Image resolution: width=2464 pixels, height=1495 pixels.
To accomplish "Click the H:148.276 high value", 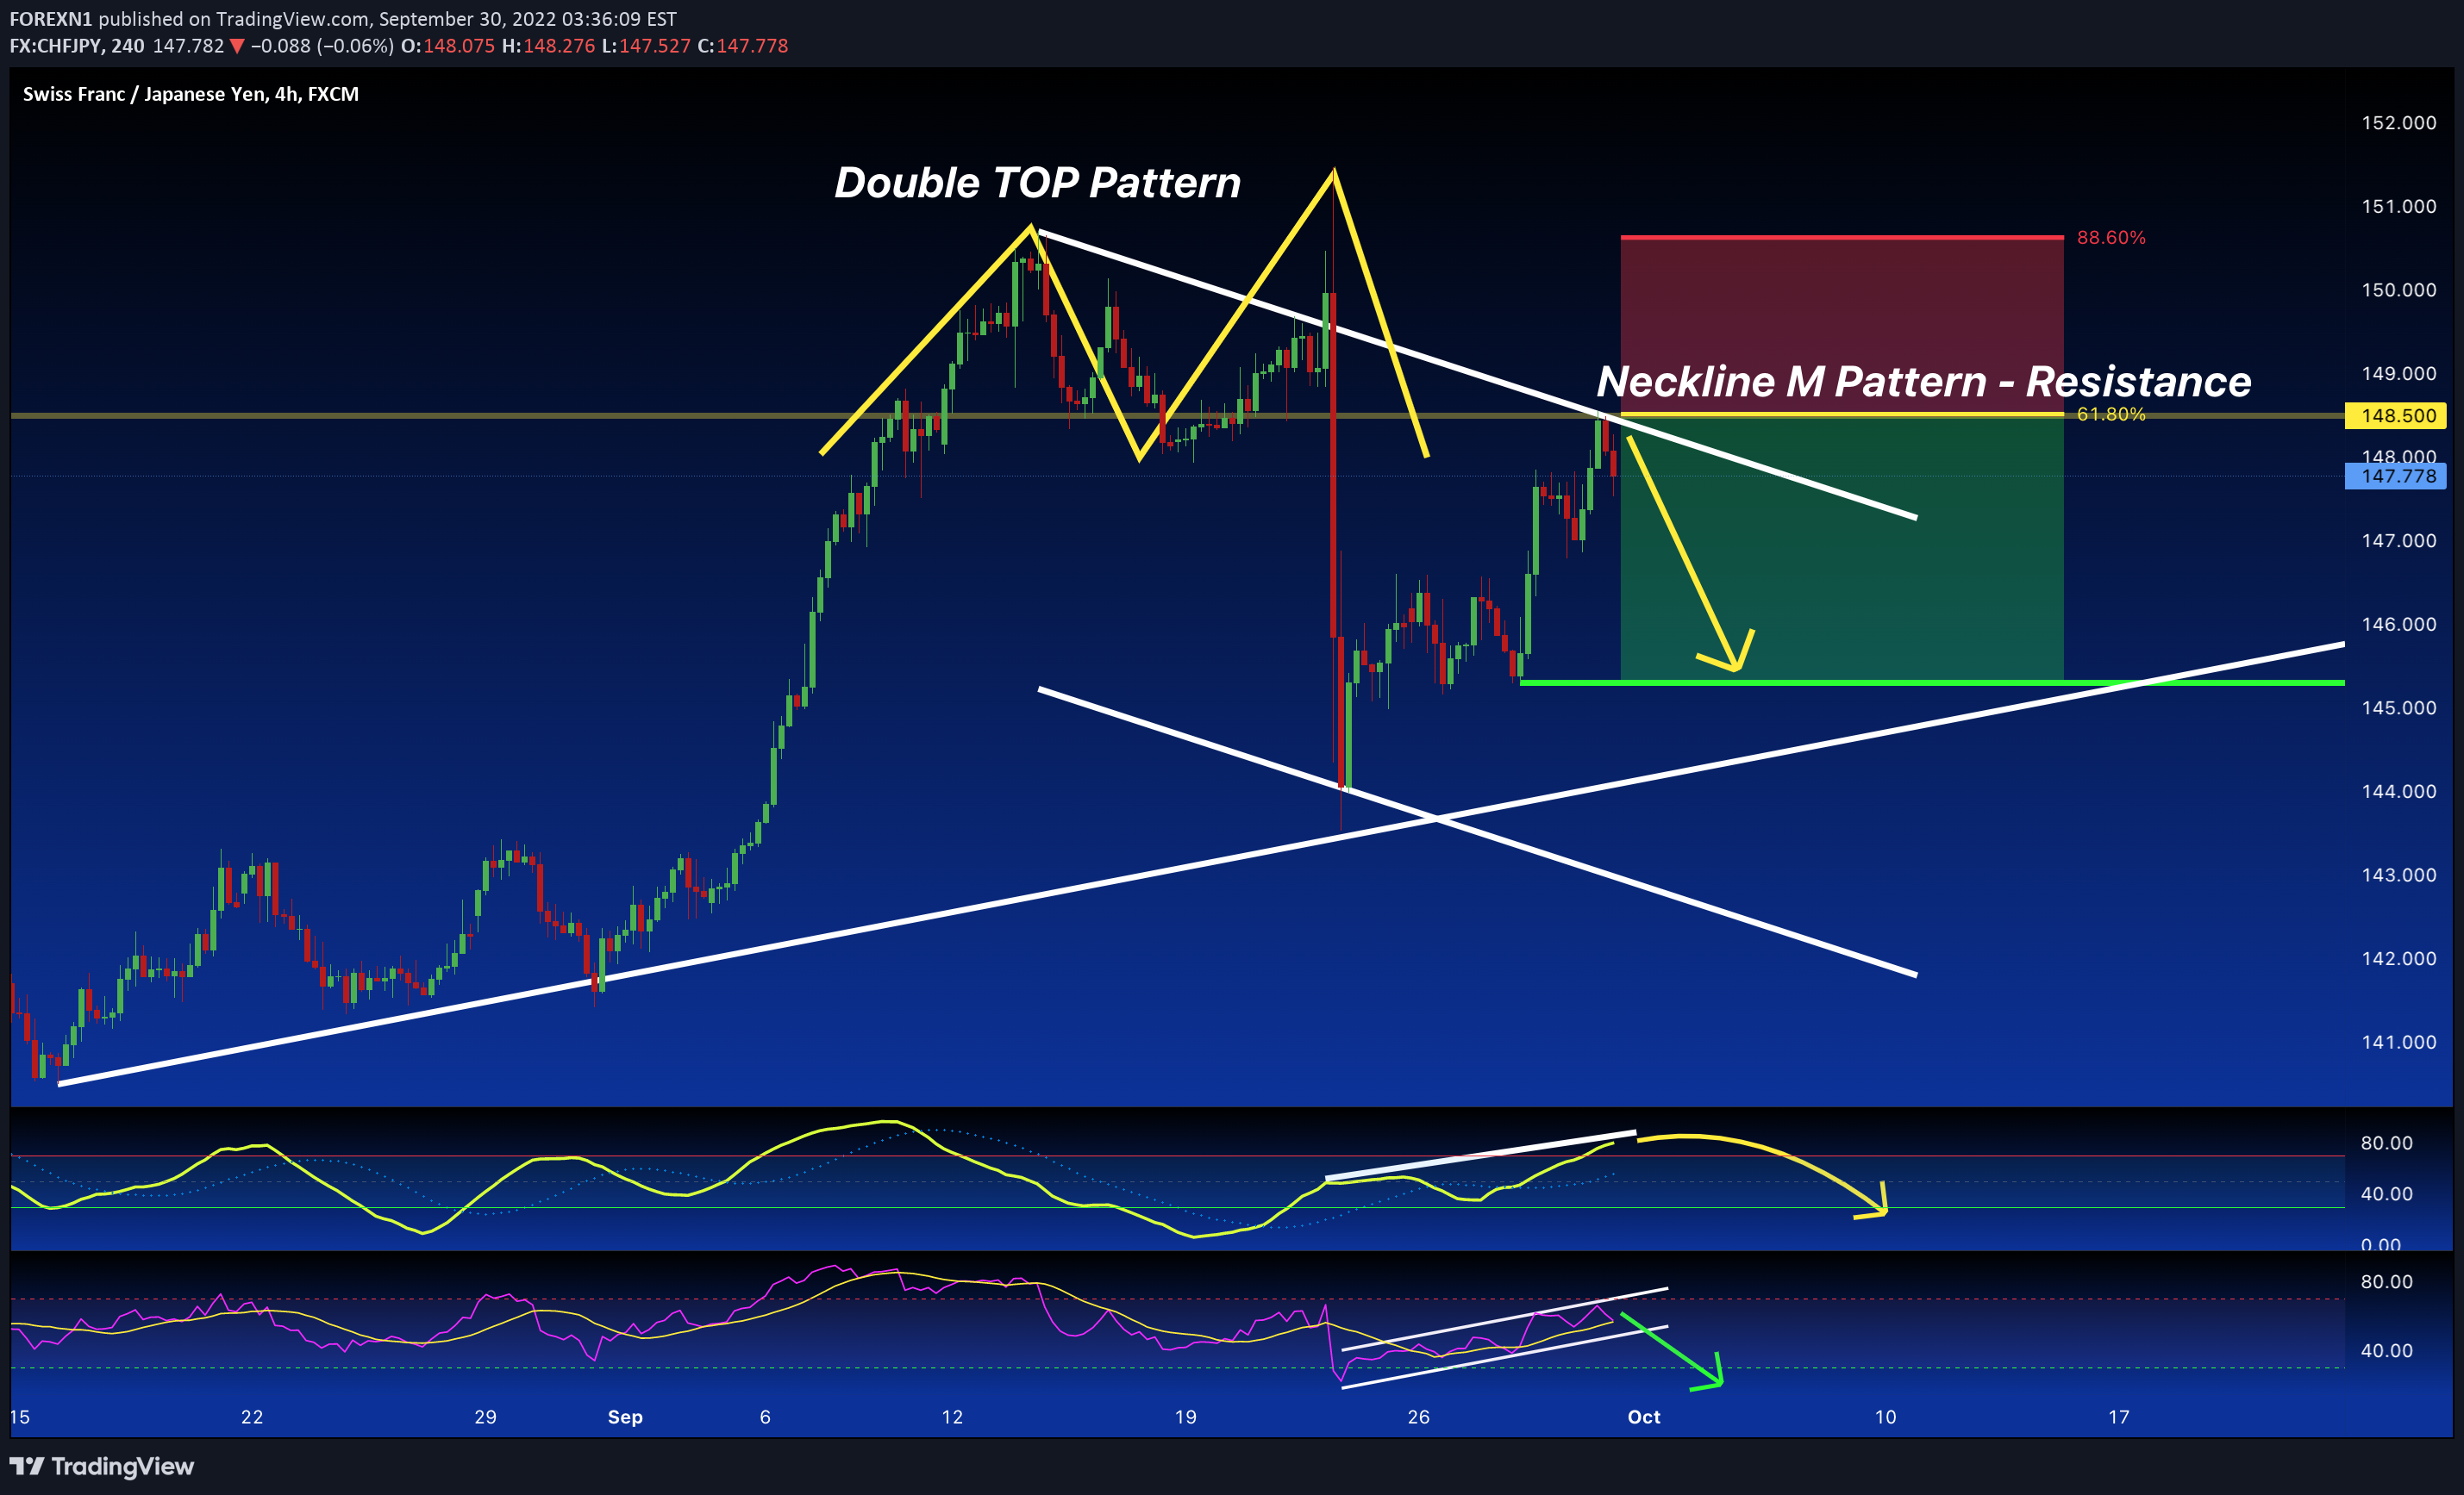I will click(548, 46).
